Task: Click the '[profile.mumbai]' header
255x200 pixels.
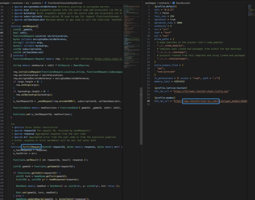Action: [x=165, y=98]
